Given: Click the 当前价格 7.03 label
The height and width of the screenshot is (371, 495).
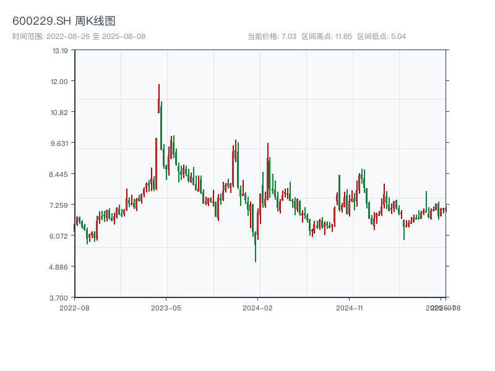Looking at the screenshot, I should 272,36.
